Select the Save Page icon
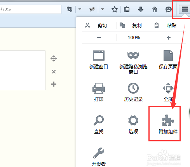Image resolution: width=190 pixels, height=167 pixels. tap(168, 56)
